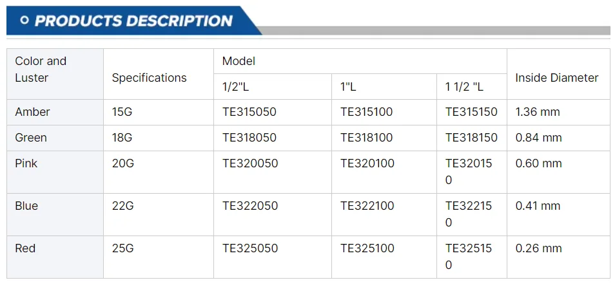Select model number TE315050
This screenshot has width=615, height=287.
point(249,112)
